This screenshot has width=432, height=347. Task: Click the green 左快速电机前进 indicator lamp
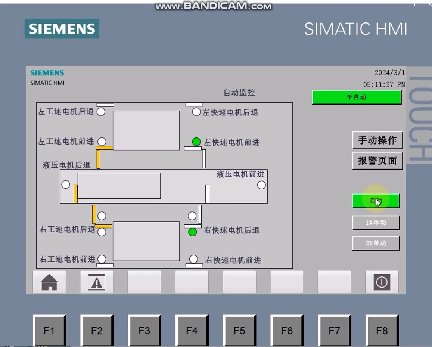pos(196,142)
